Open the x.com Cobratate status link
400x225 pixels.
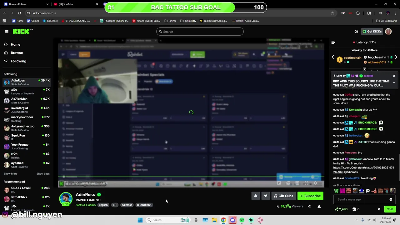tap(363, 170)
